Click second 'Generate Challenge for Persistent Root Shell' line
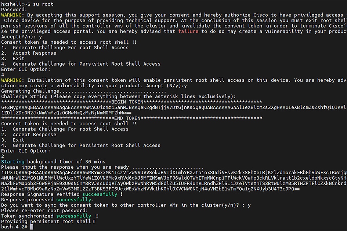 pos(86,146)
